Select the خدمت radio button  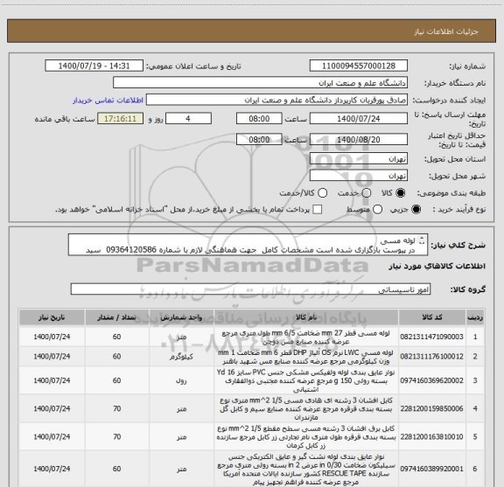click(x=367, y=193)
